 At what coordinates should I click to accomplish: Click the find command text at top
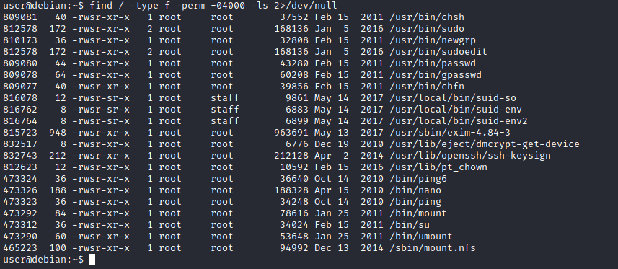click(213, 6)
